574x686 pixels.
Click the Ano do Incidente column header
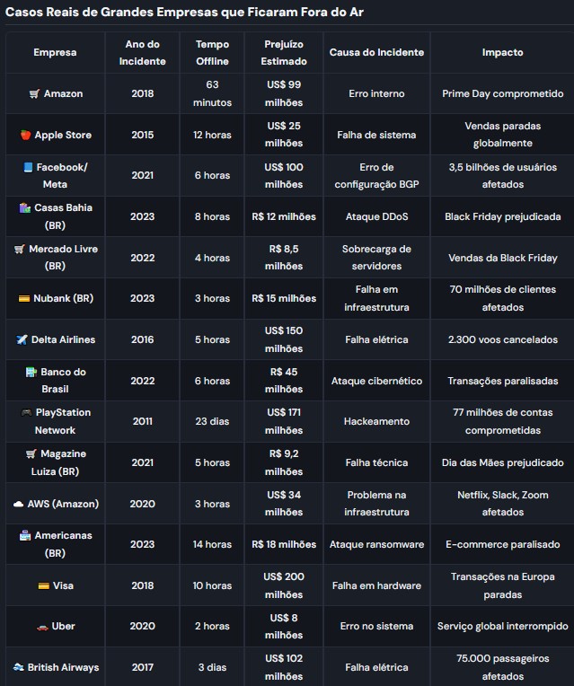coord(142,53)
